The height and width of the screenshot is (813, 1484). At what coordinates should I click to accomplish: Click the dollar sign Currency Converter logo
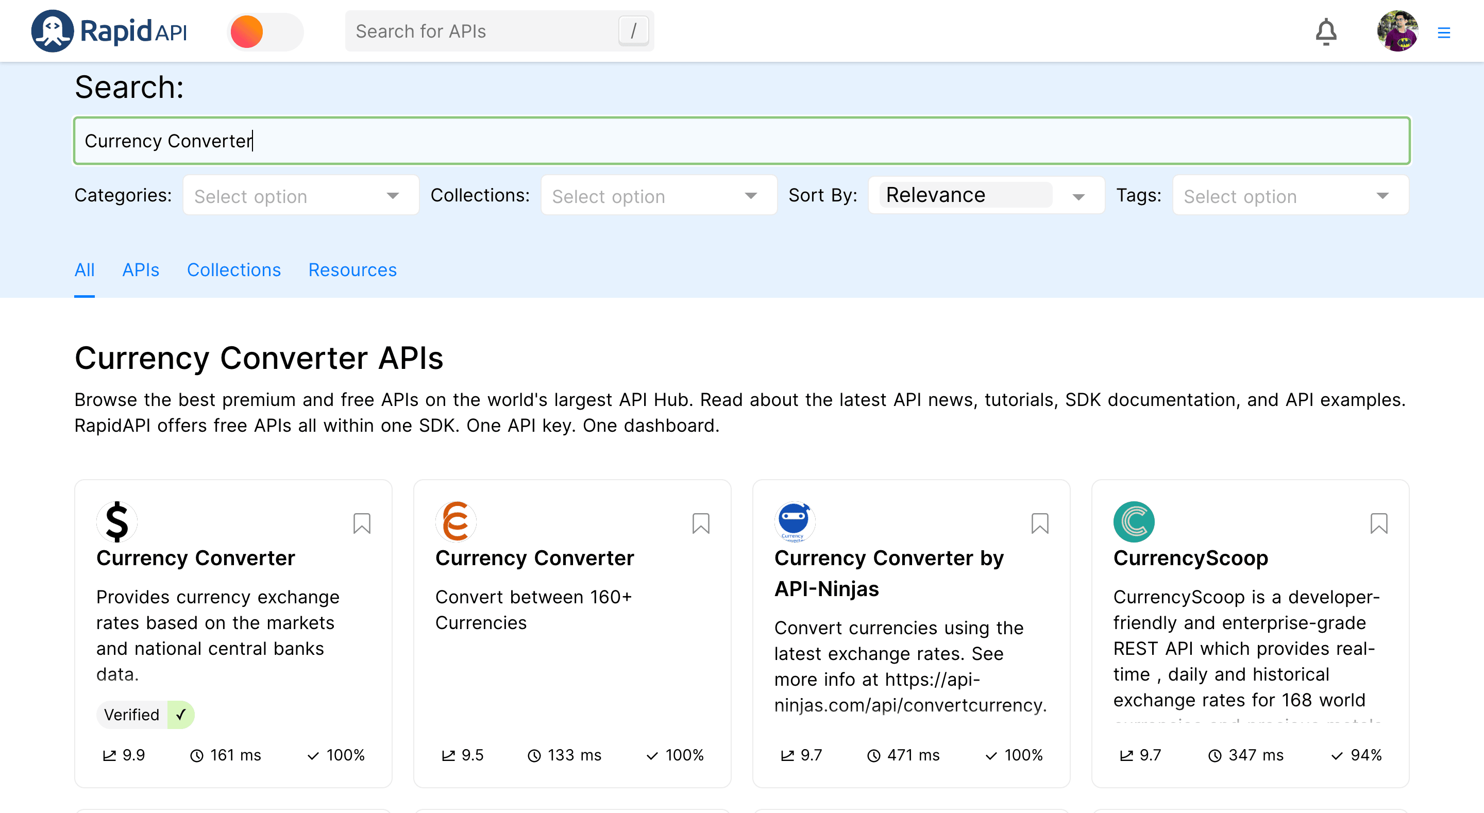117,521
